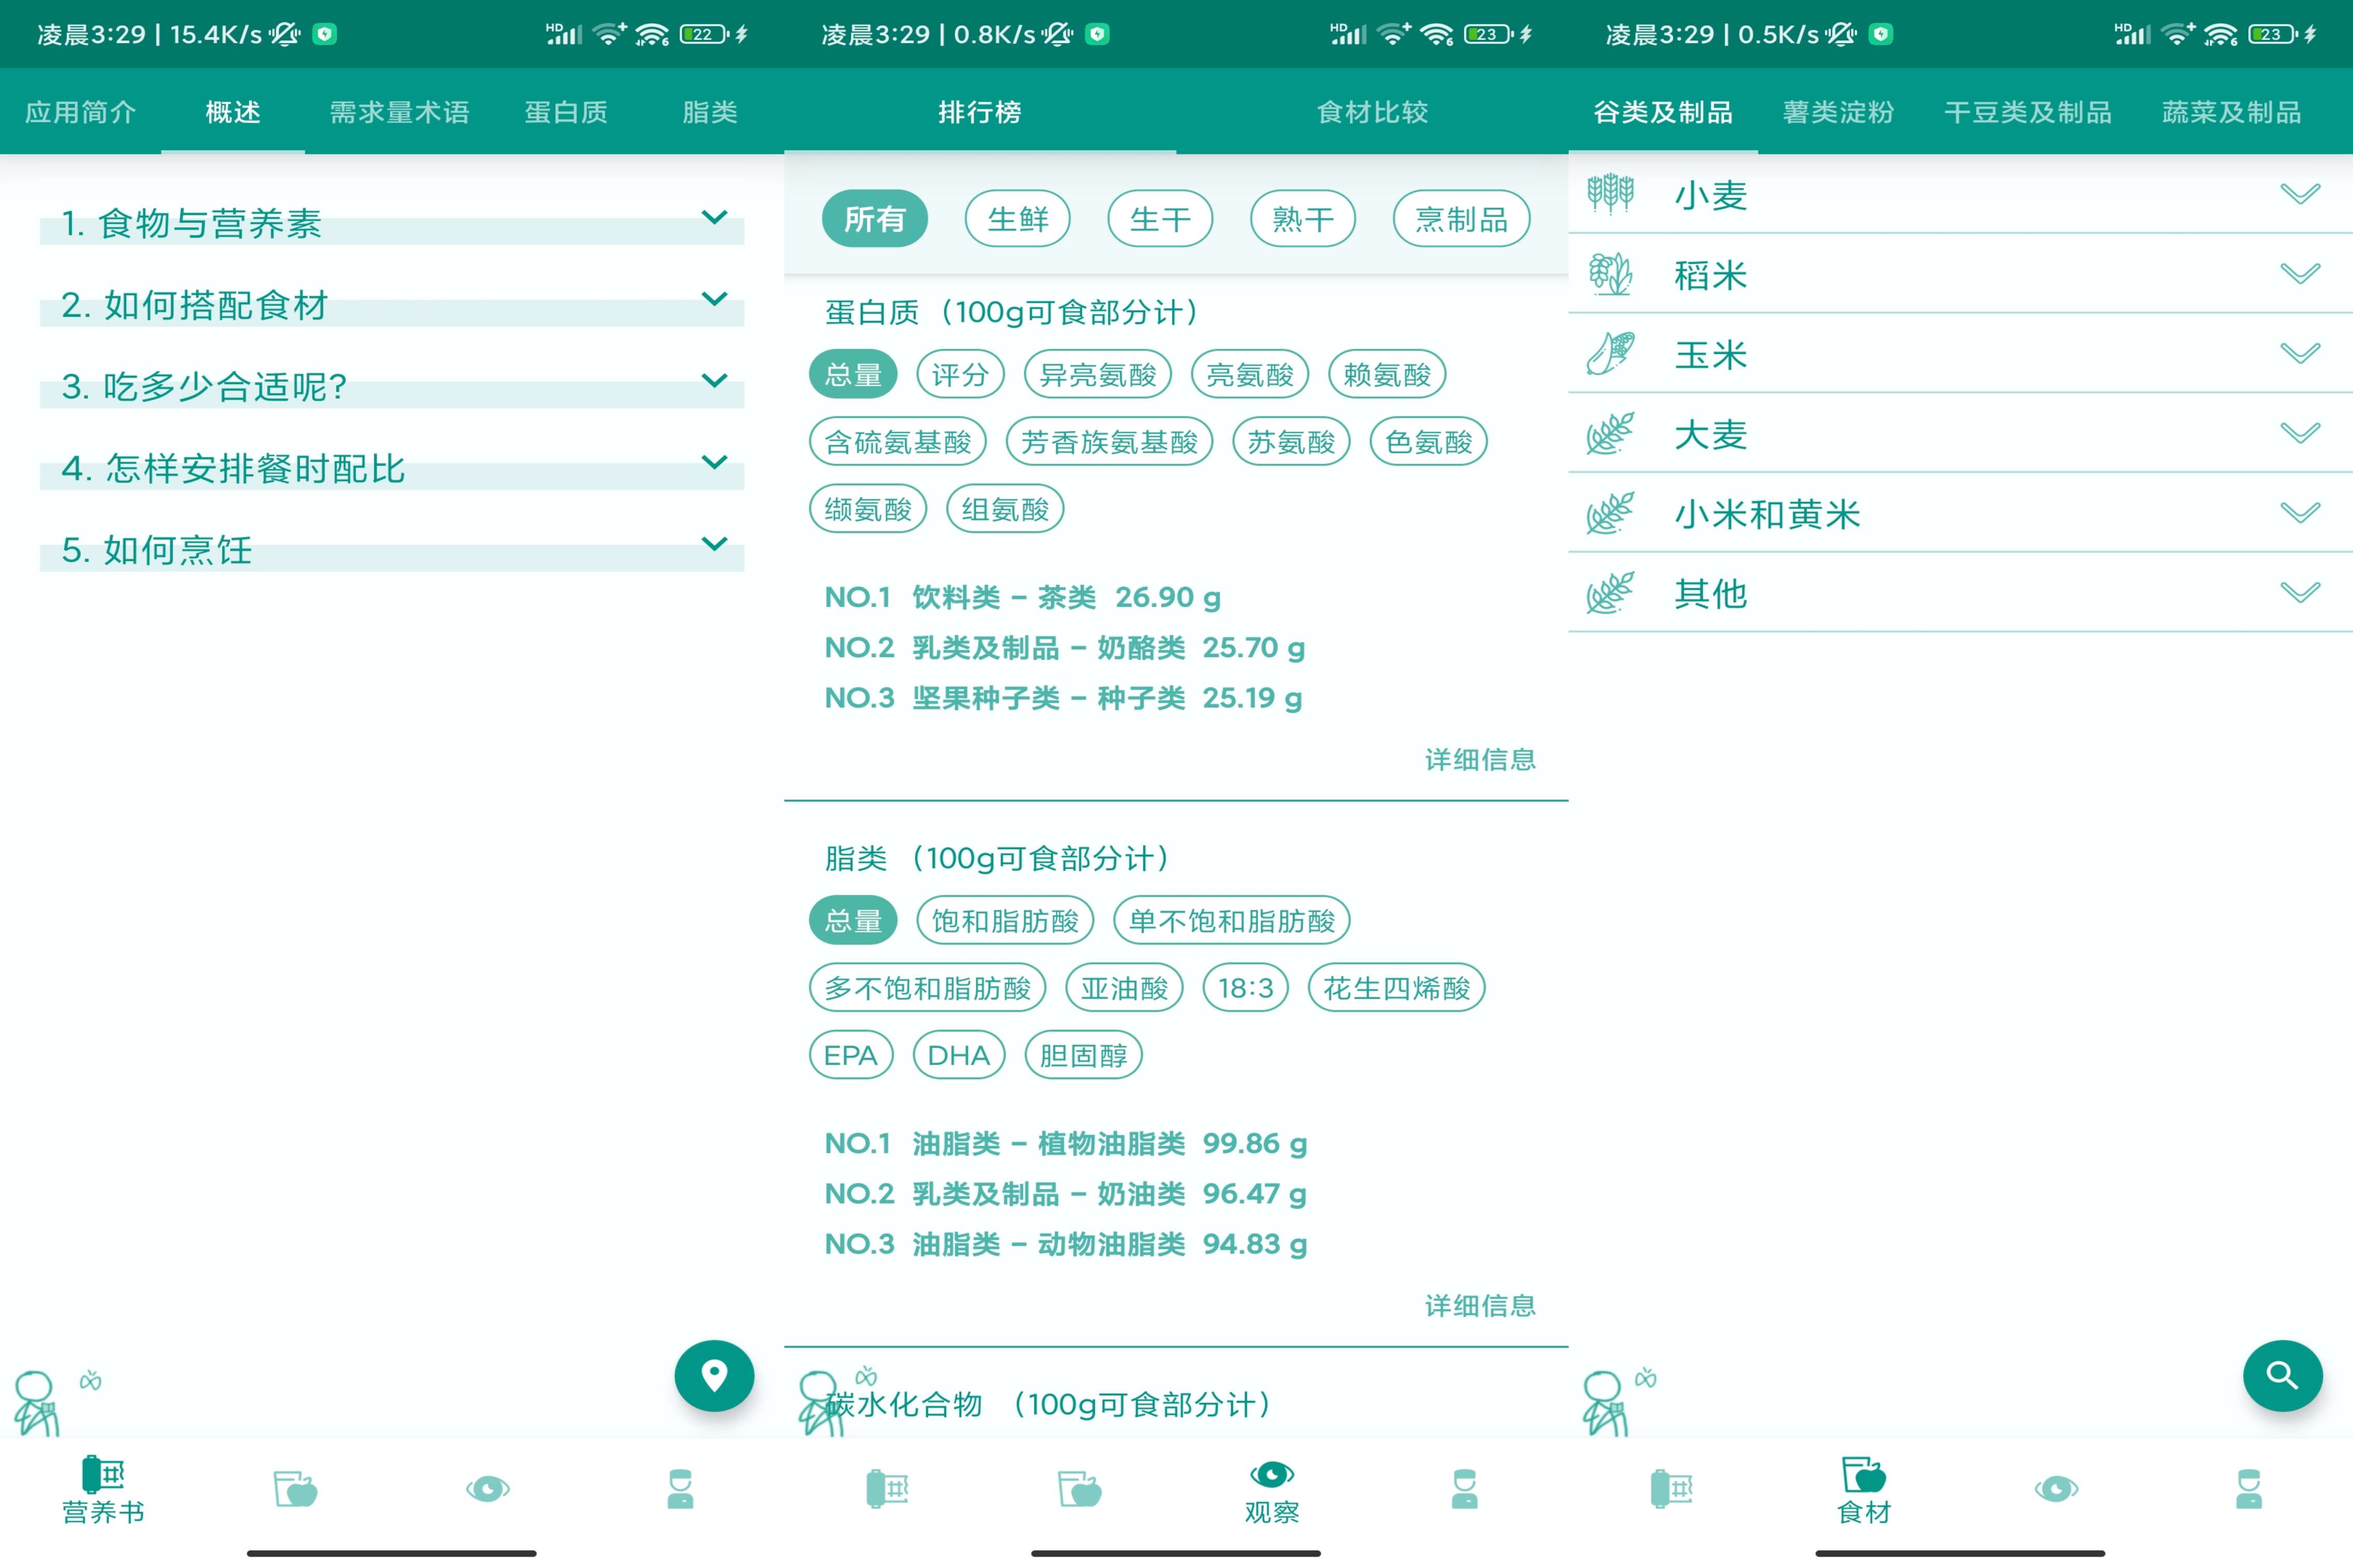
Task: Tap the eye observe icon on left screen
Action: (x=488, y=1489)
